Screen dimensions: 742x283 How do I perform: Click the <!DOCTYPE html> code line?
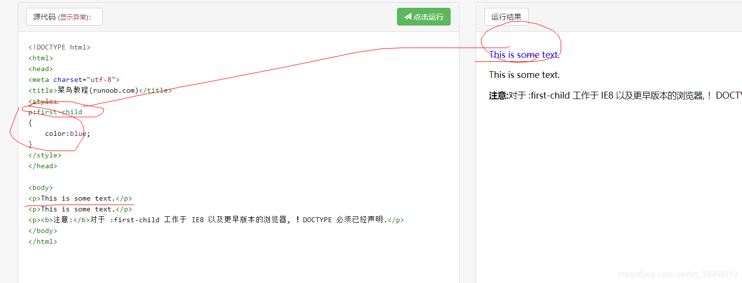[x=59, y=48]
